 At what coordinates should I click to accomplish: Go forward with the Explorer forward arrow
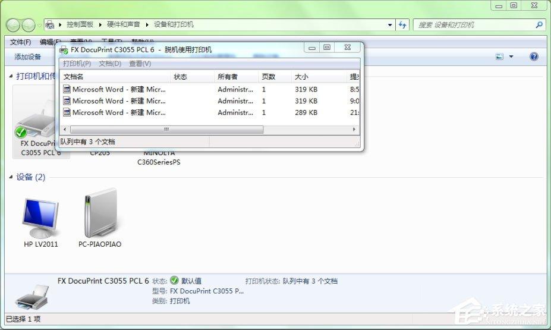point(29,25)
